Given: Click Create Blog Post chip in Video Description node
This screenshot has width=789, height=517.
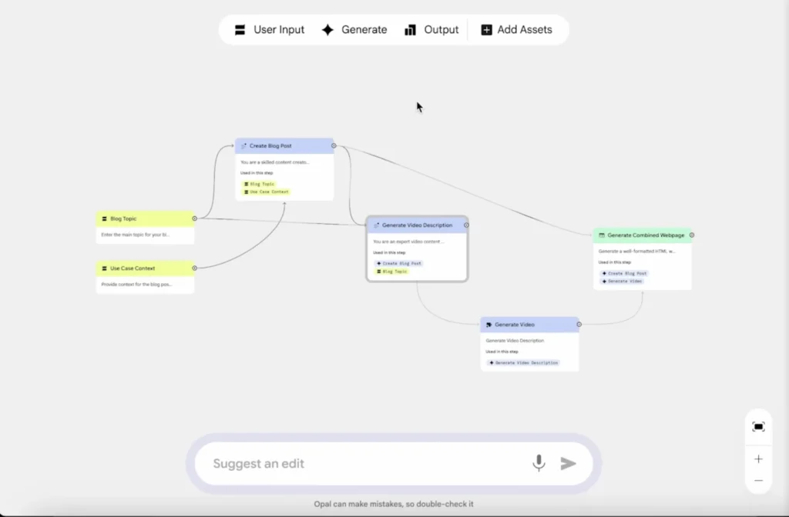Looking at the screenshot, I should [399, 263].
